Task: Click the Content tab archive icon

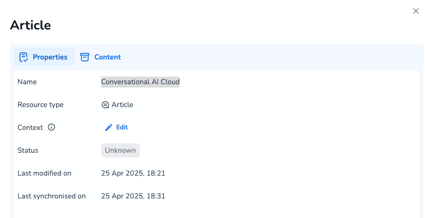Action: coord(85,57)
